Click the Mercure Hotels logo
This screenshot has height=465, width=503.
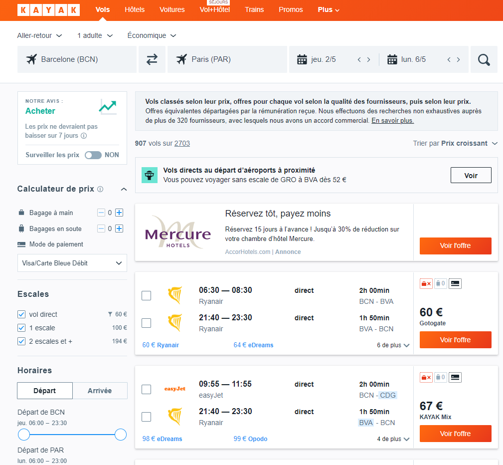[177, 232]
